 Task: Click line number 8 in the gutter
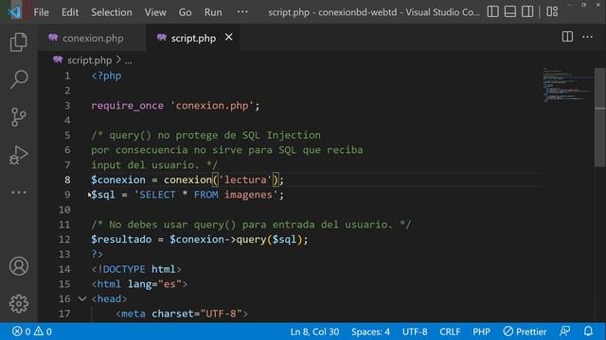pos(67,179)
